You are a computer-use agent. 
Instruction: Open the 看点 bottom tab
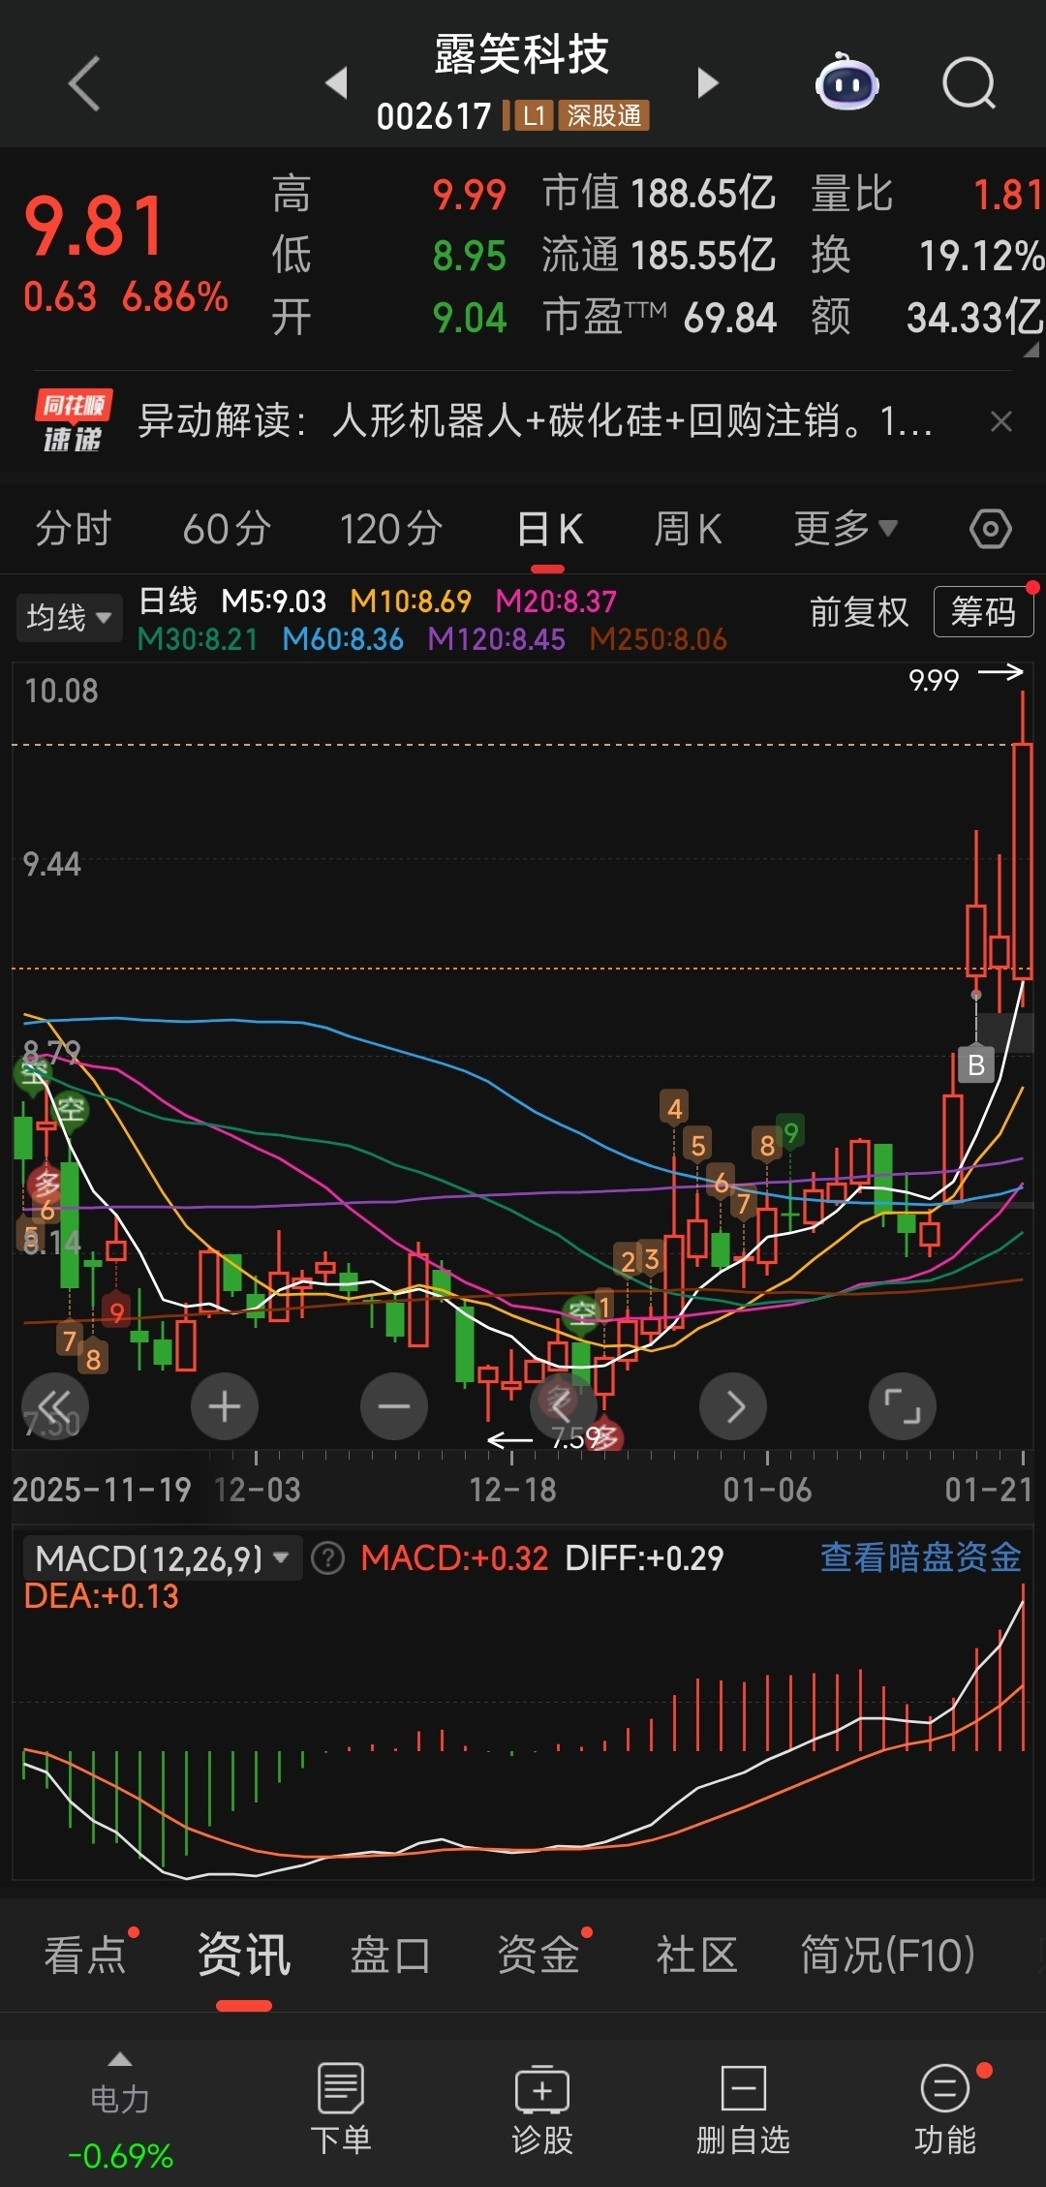tap(85, 1955)
